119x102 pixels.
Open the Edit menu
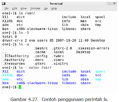[x=15, y=8]
